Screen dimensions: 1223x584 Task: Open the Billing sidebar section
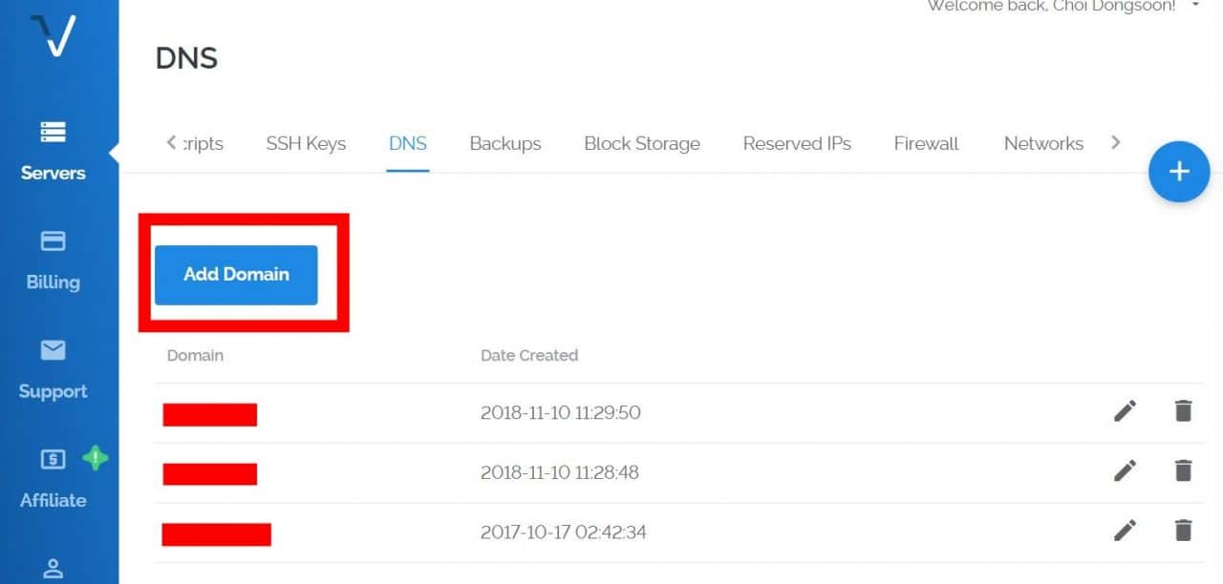tap(53, 260)
